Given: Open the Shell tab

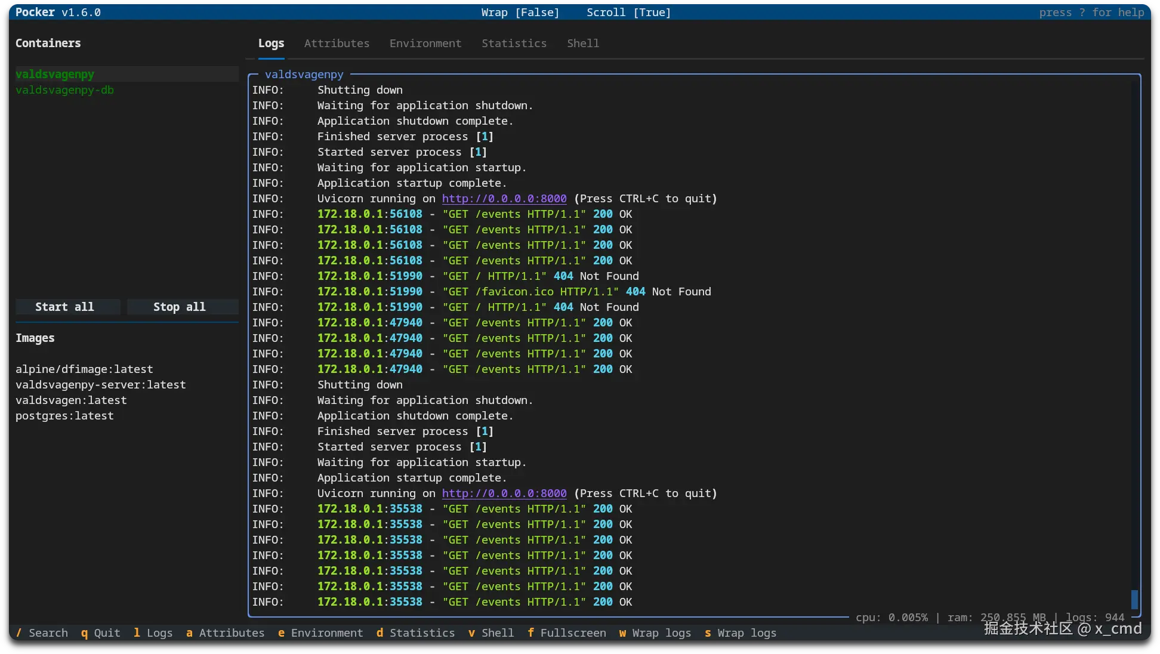Looking at the screenshot, I should (583, 44).
